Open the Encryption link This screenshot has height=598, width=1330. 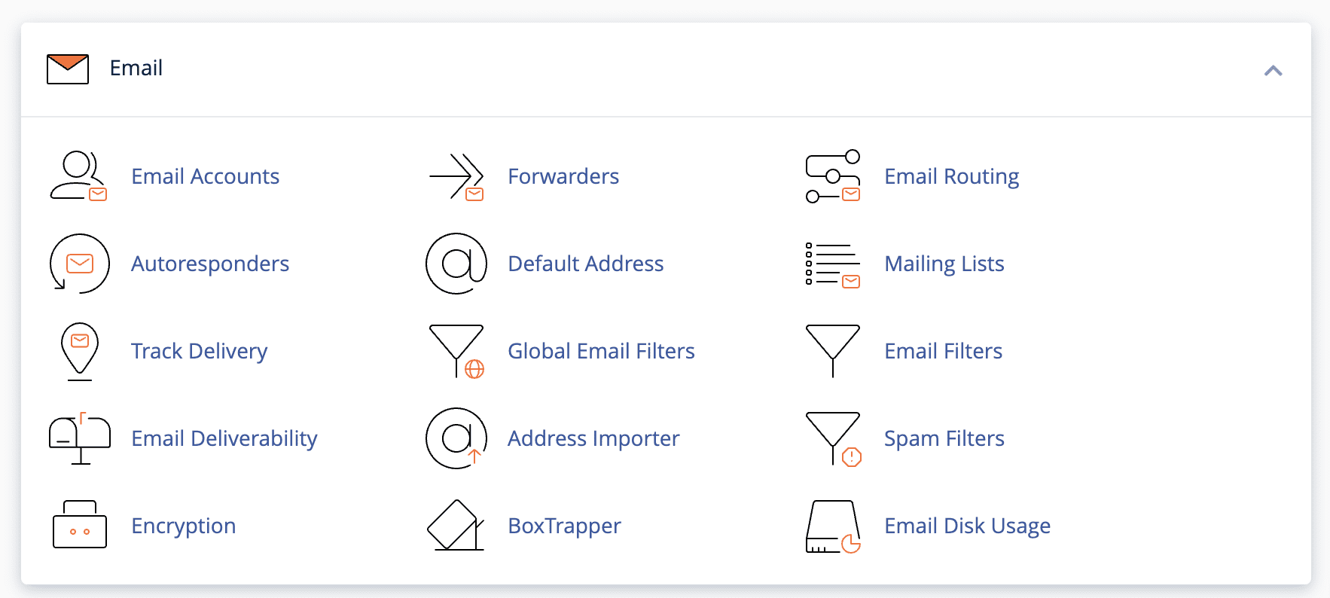[x=184, y=526]
